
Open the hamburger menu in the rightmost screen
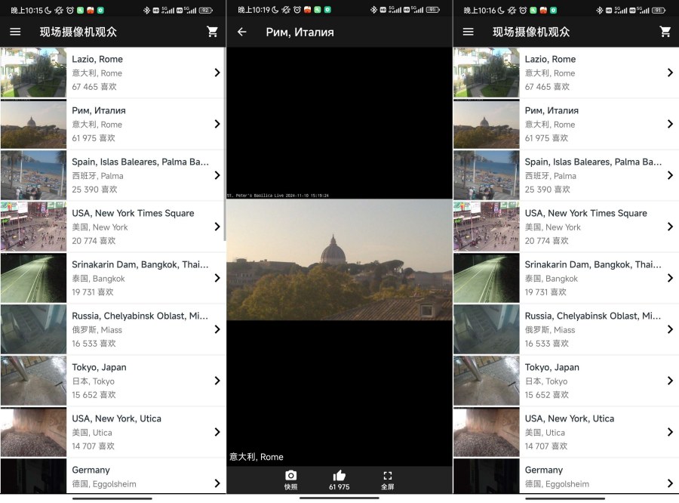pos(468,32)
